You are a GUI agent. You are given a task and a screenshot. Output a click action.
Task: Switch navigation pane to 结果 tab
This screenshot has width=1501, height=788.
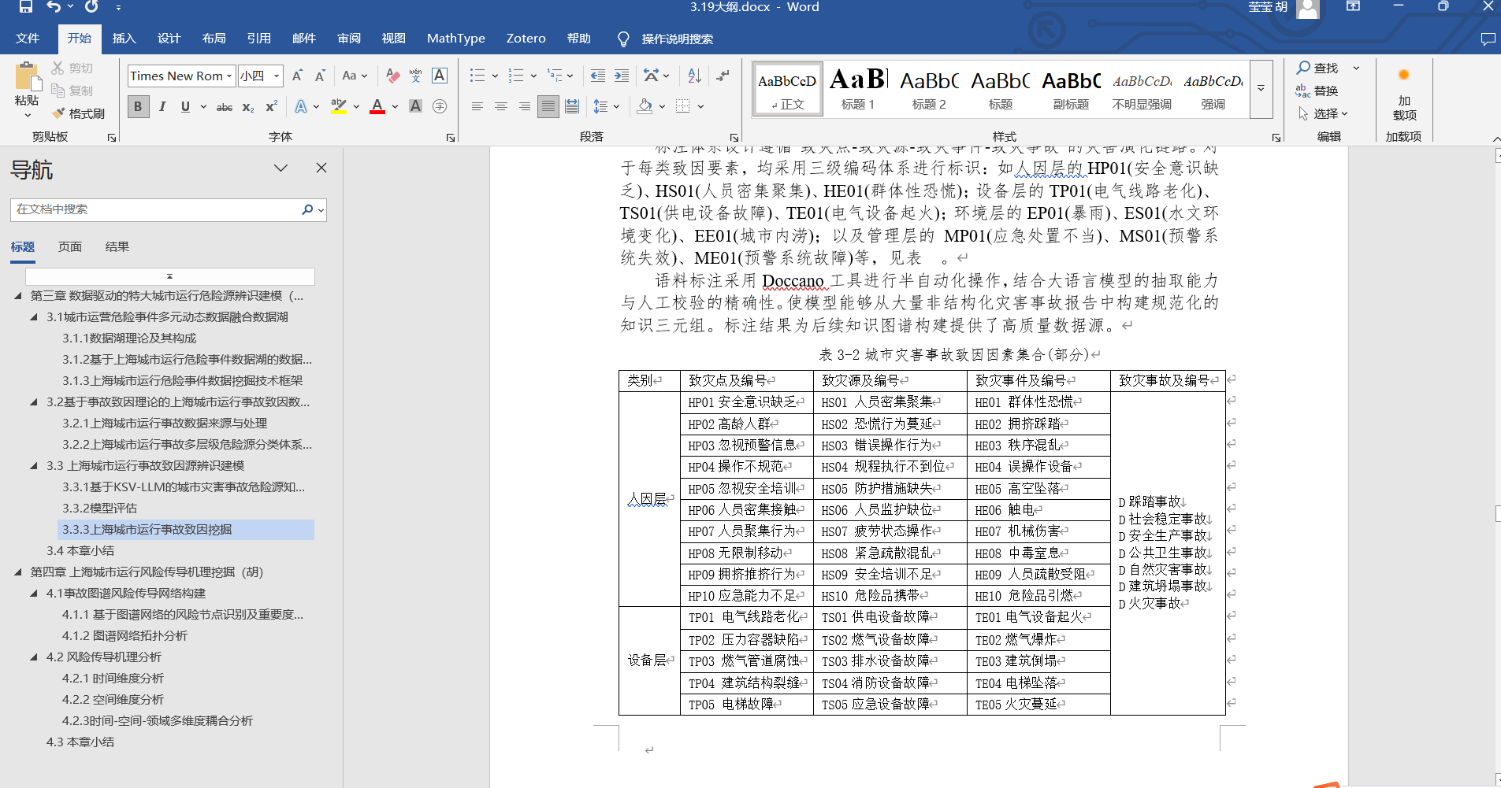tap(117, 247)
